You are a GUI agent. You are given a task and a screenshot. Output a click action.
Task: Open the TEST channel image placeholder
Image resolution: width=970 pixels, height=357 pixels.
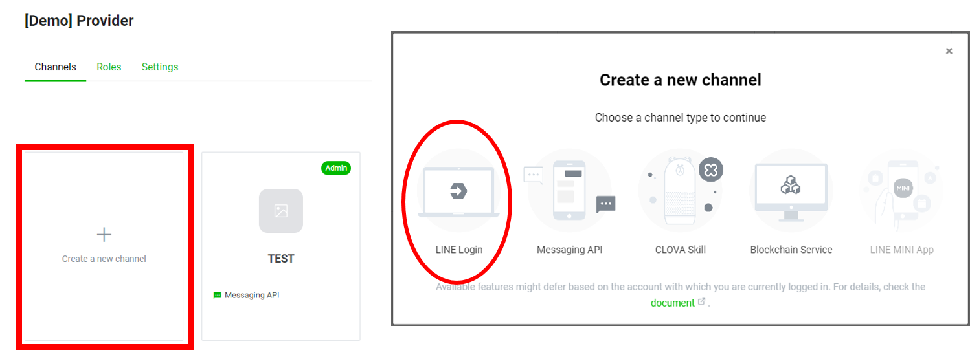281,211
